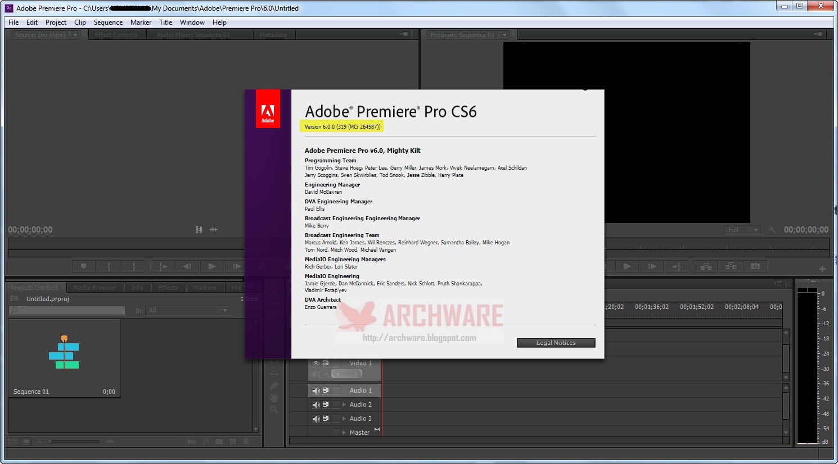Open Program monitor panel menu
Viewport: 838px width, 464px height.
click(x=818, y=34)
